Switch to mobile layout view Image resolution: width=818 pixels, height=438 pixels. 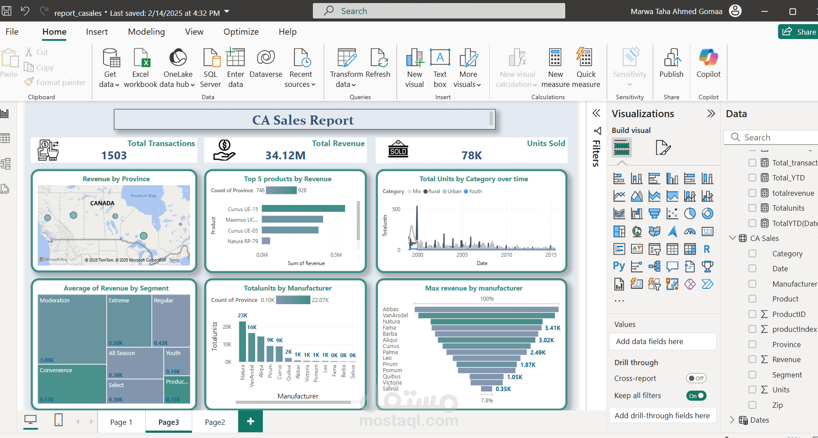point(58,420)
